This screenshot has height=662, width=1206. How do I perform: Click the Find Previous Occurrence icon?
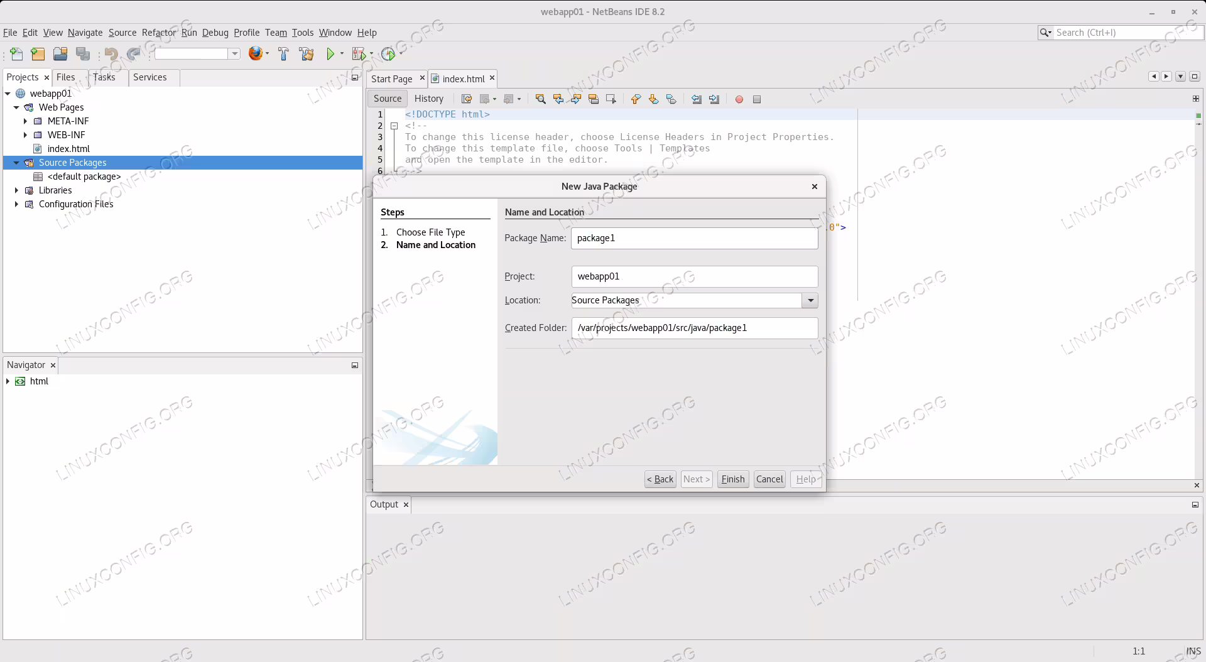[x=558, y=99]
